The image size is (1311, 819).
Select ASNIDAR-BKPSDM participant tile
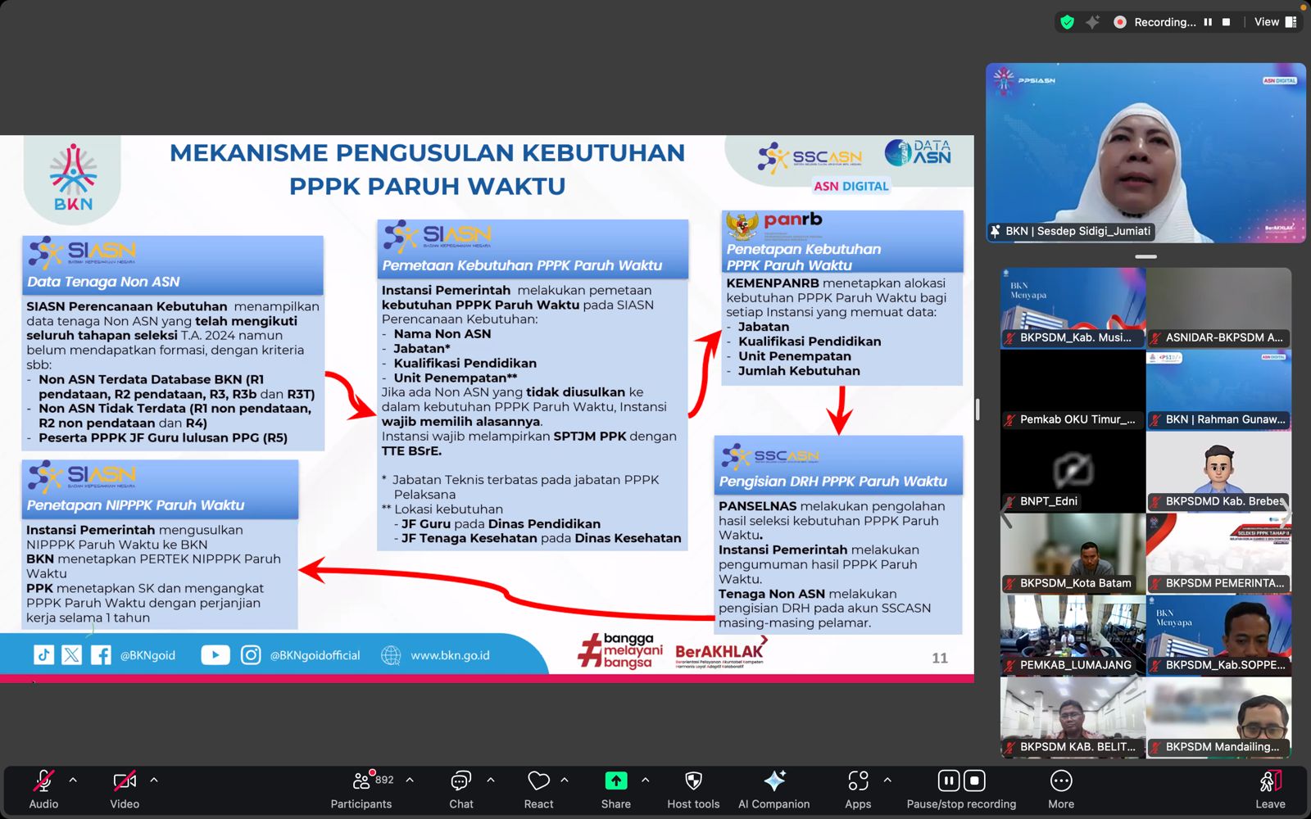[1219, 308]
